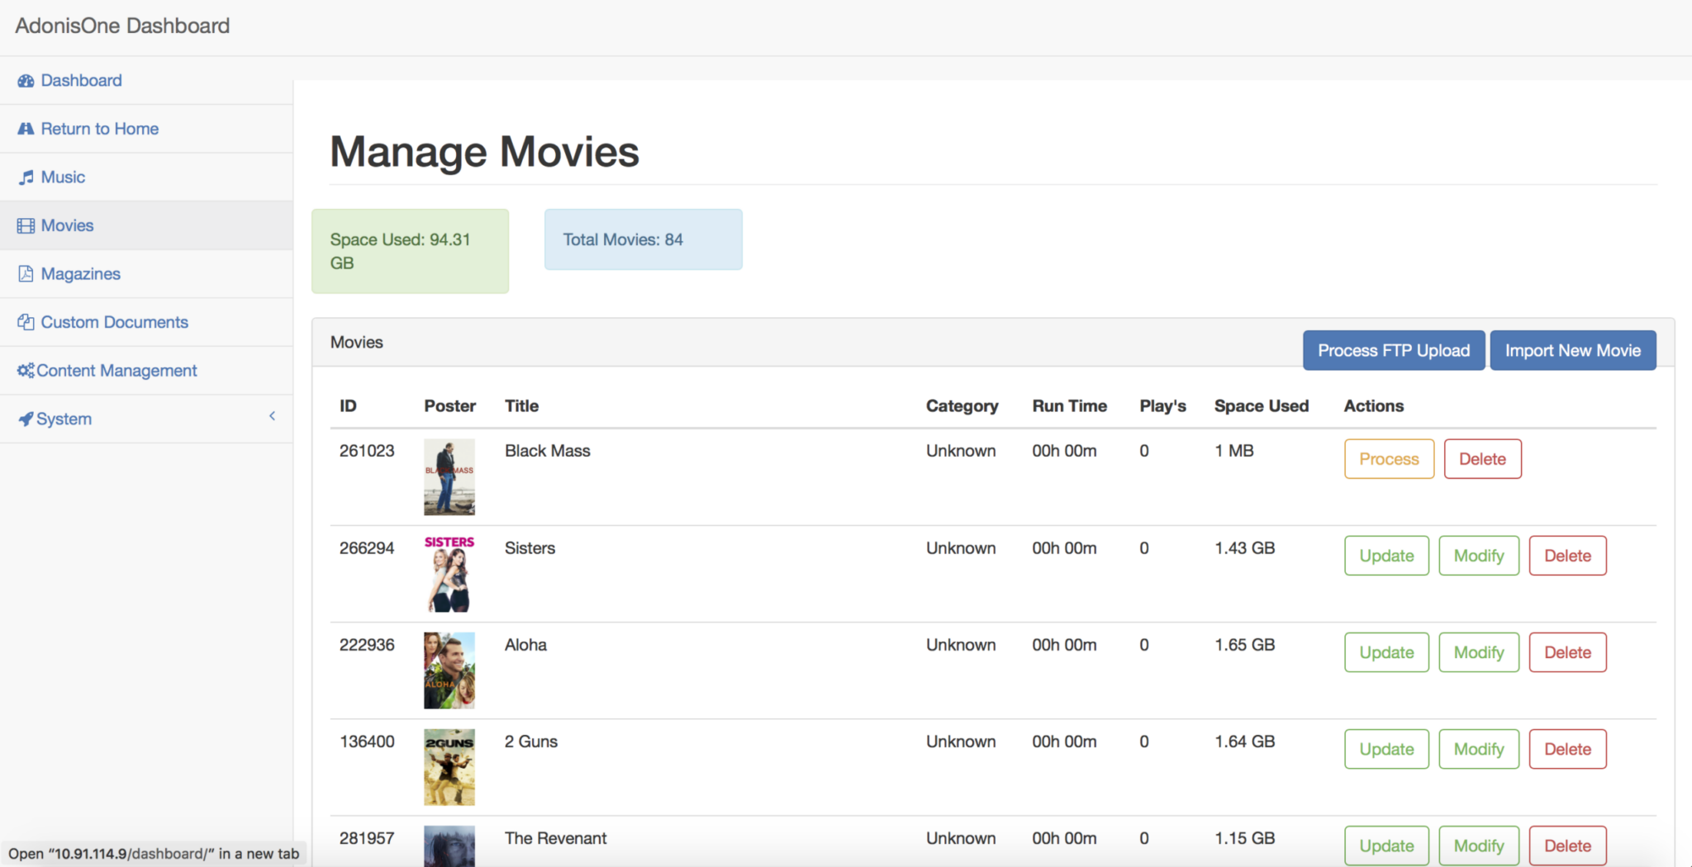This screenshot has width=1692, height=867.
Task: Click Modify button for Sisters
Action: click(x=1479, y=556)
